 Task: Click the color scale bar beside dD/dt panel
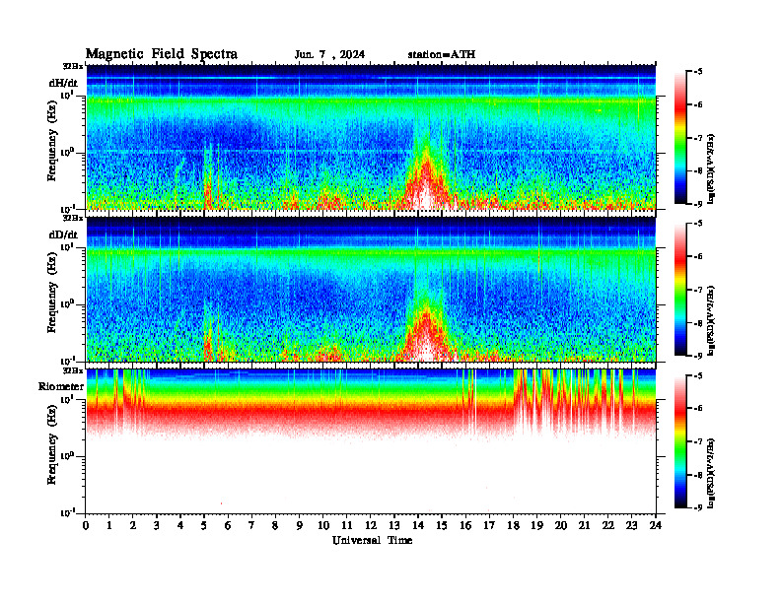pos(680,290)
